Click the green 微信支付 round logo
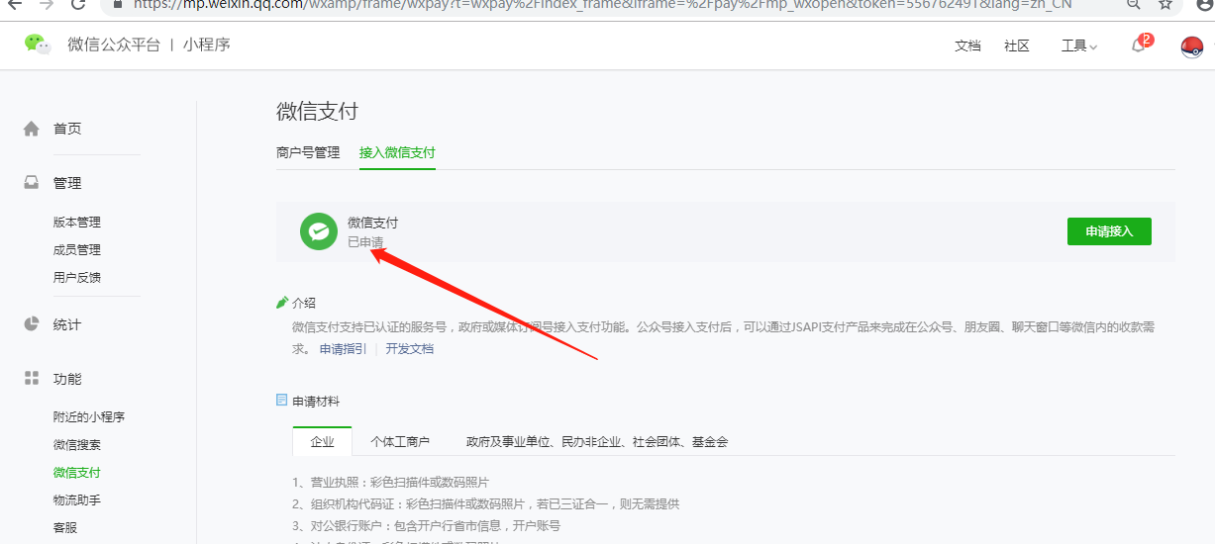The image size is (1215, 544). 319,231
